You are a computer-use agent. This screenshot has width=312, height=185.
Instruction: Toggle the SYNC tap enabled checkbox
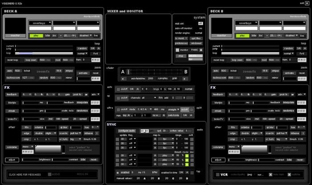(x=118, y=172)
